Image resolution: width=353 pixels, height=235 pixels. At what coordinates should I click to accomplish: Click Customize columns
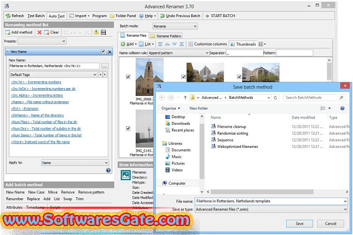[208, 44]
